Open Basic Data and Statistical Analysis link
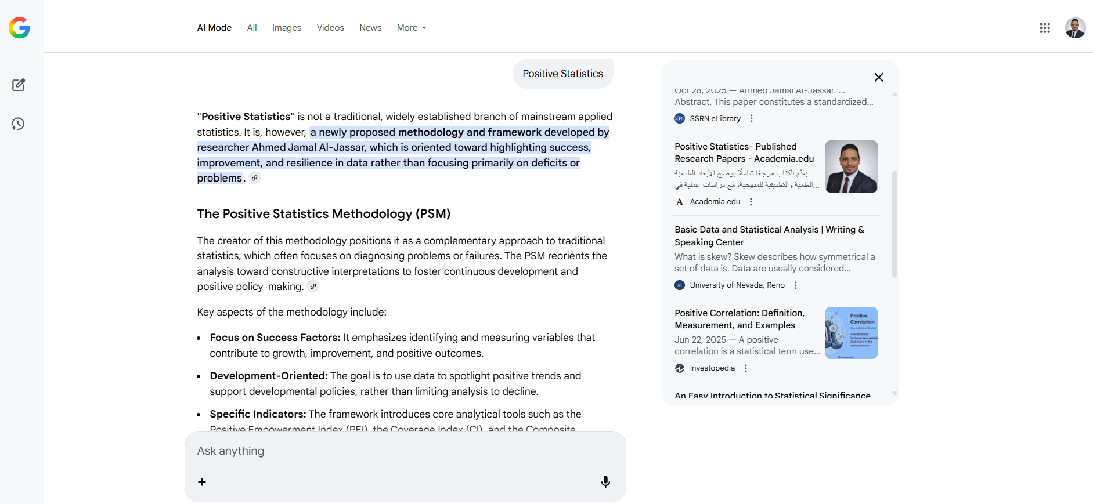 click(769, 235)
